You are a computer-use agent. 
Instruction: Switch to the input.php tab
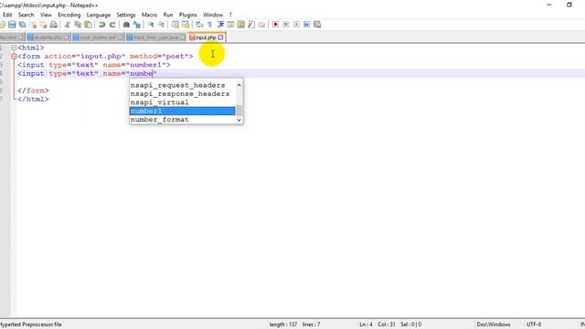coord(206,37)
